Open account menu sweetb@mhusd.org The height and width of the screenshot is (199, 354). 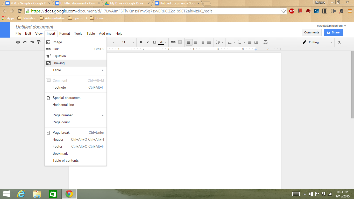tap(332, 26)
